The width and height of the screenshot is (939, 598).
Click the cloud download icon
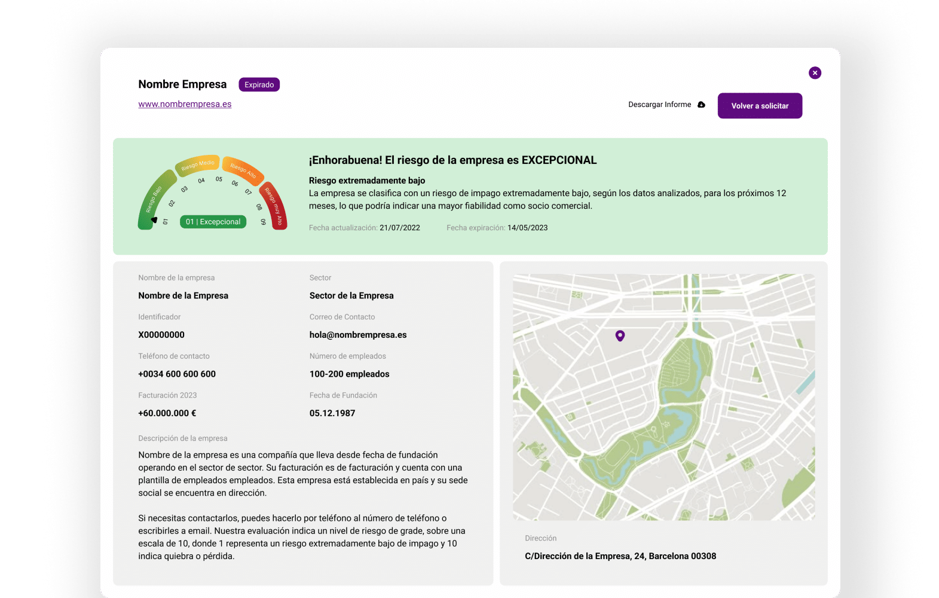(x=702, y=105)
